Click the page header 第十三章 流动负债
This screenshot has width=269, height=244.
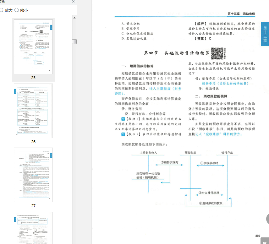coord(241,14)
